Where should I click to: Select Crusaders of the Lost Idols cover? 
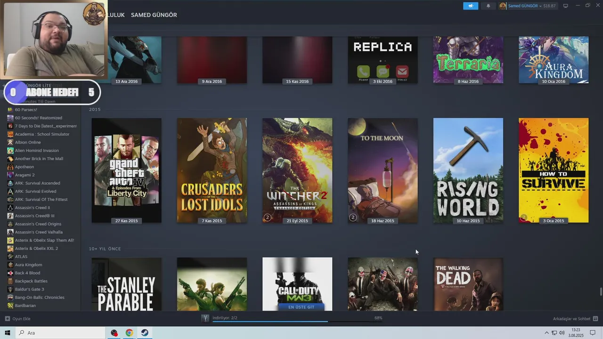[212, 170]
